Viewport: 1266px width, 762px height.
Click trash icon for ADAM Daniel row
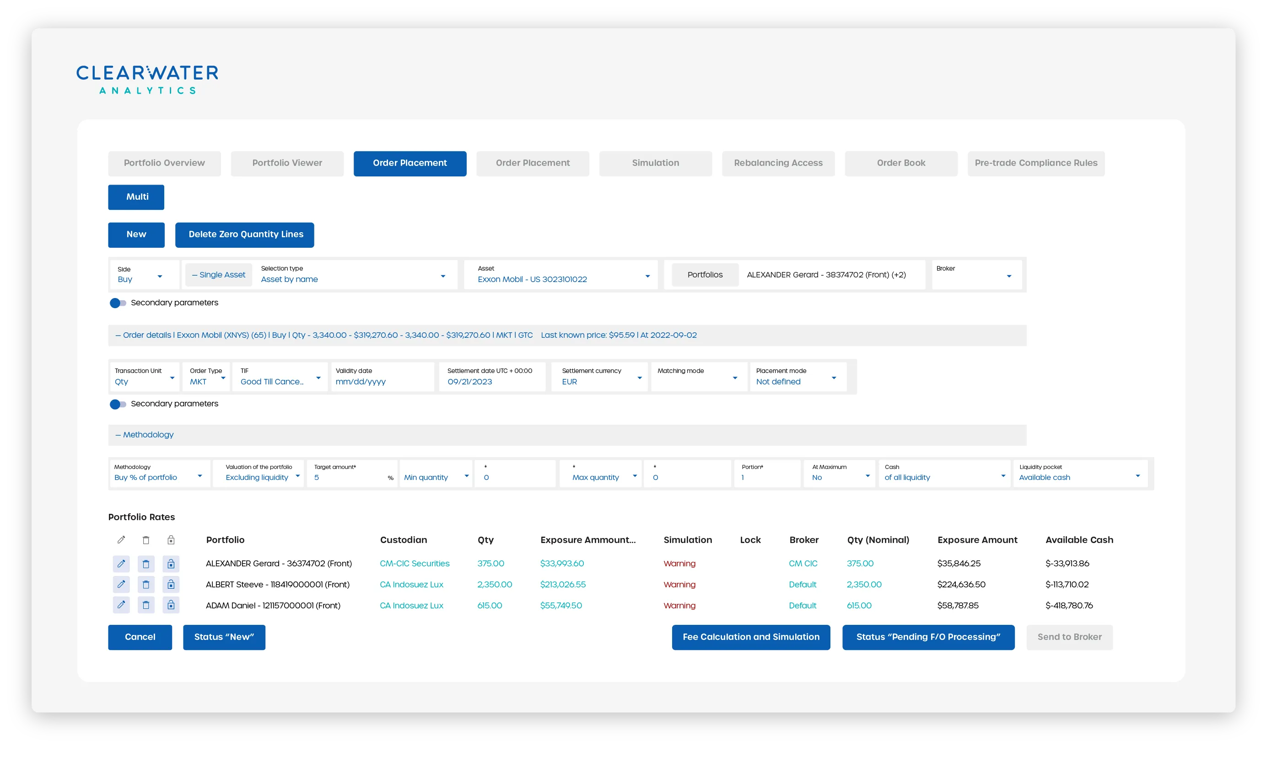[146, 605]
